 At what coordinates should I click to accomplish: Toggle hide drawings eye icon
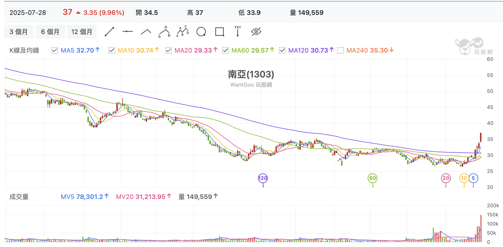(256, 32)
